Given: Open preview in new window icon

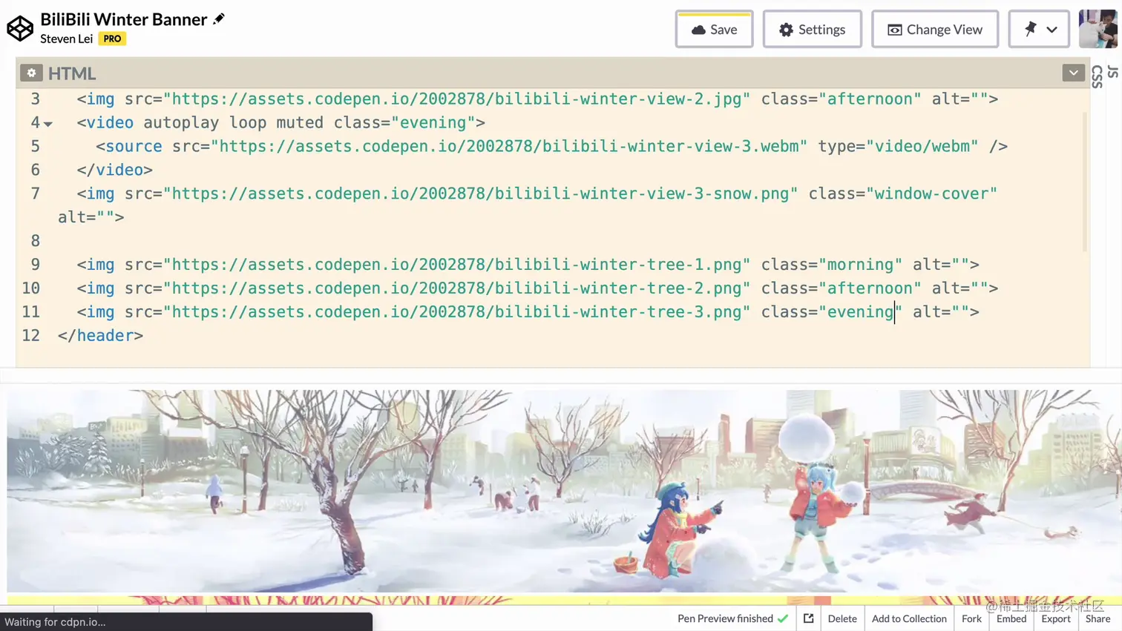Looking at the screenshot, I should tap(809, 618).
